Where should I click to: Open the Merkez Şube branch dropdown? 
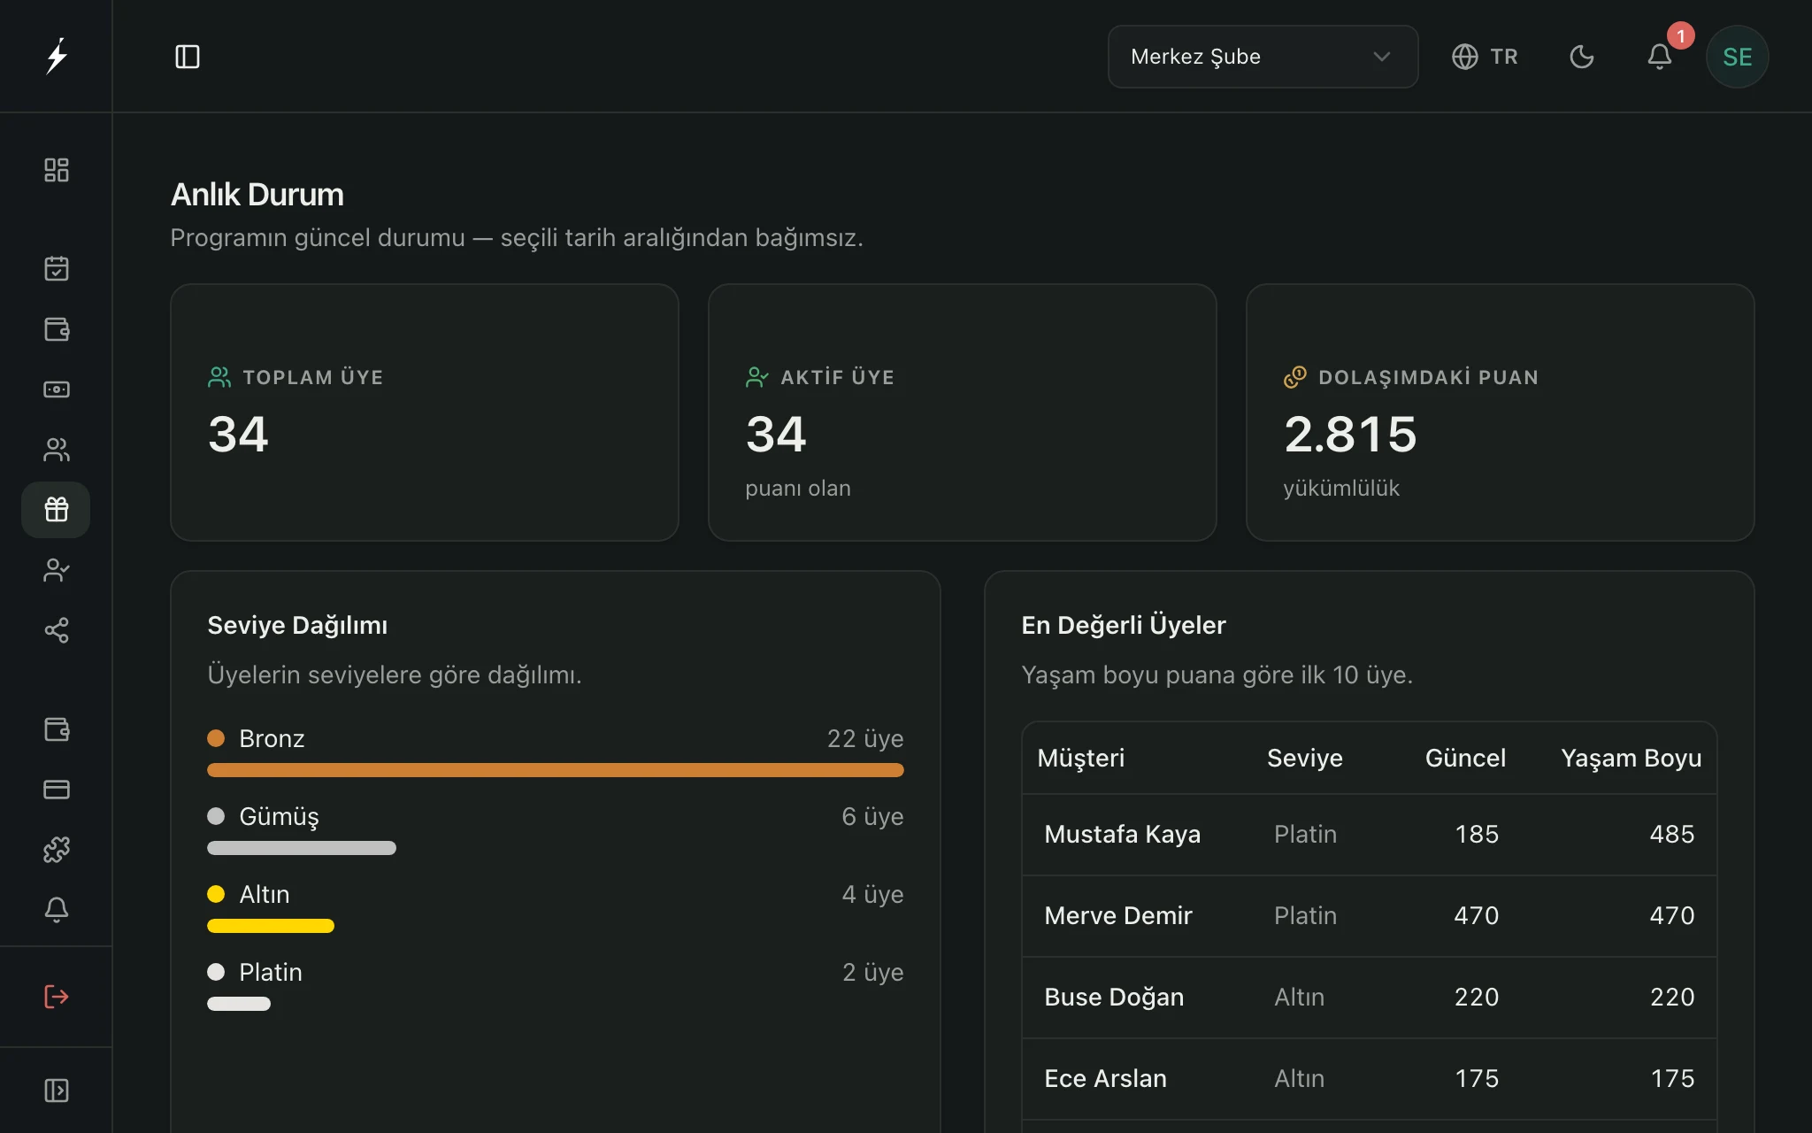click(1263, 57)
